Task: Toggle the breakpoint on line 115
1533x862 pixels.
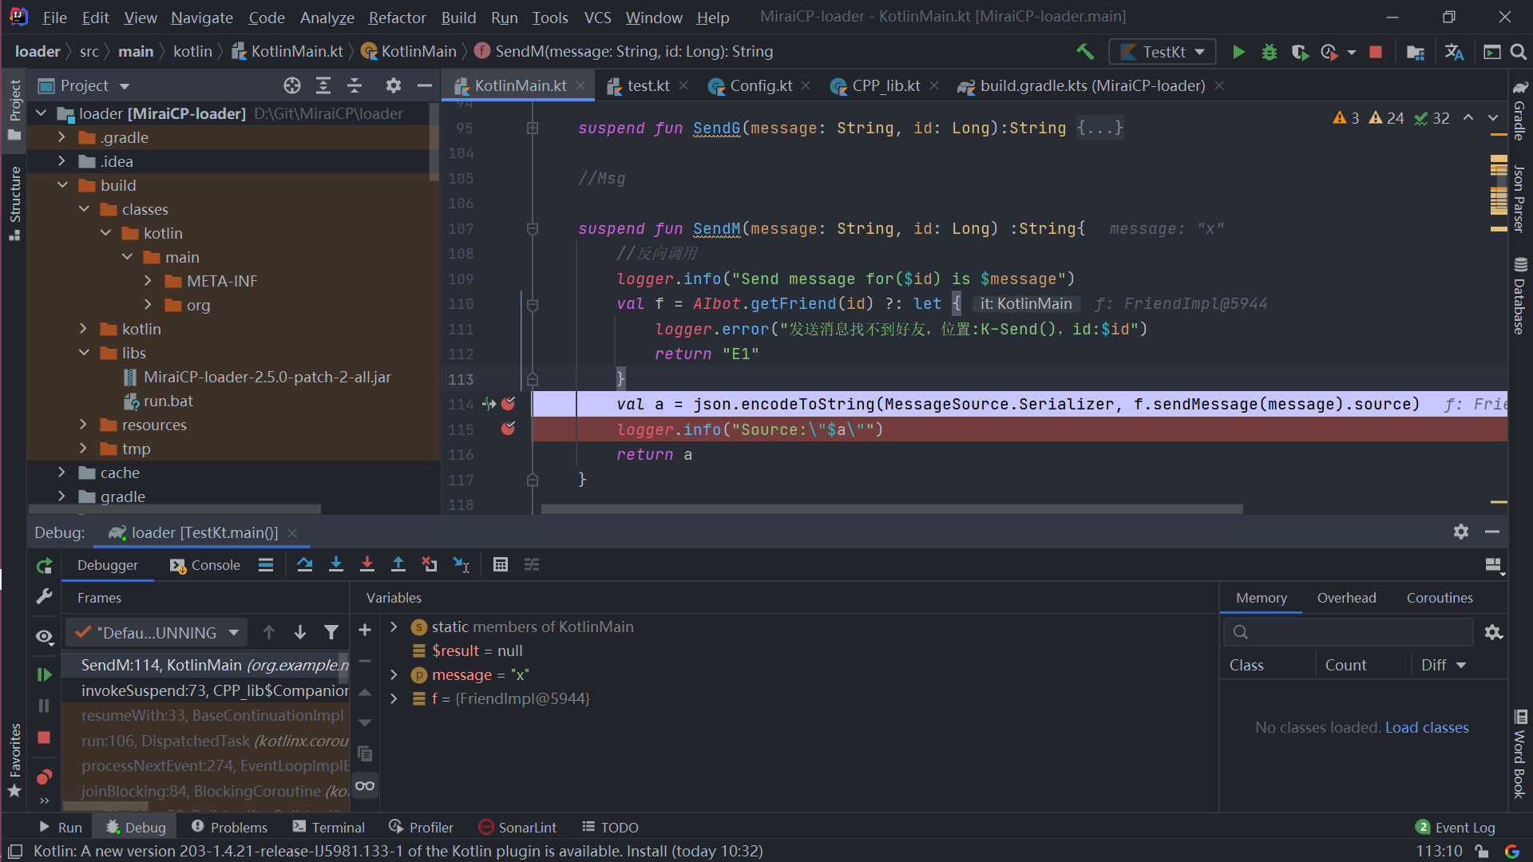Action: click(509, 429)
